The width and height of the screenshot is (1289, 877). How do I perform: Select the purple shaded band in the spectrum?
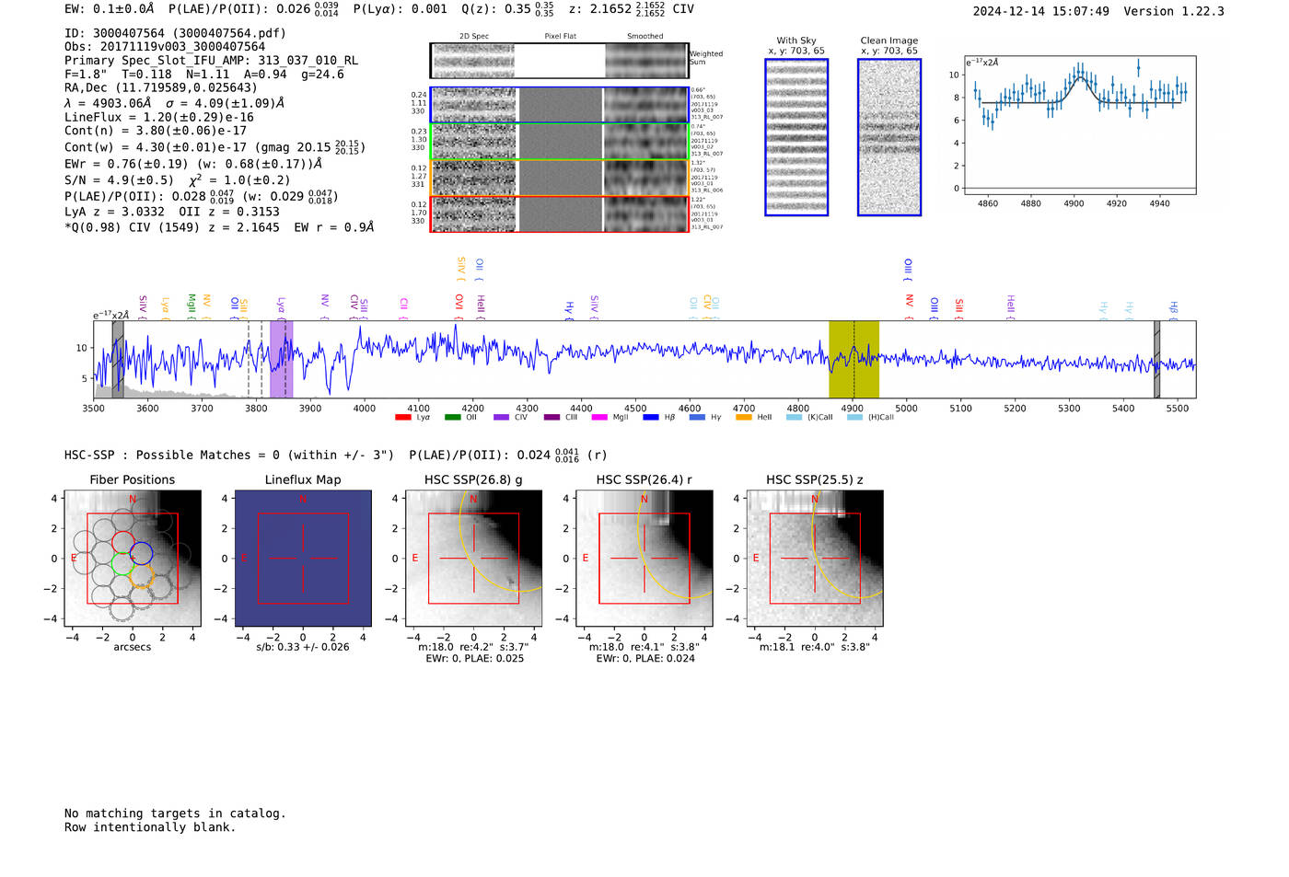coord(281,360)
